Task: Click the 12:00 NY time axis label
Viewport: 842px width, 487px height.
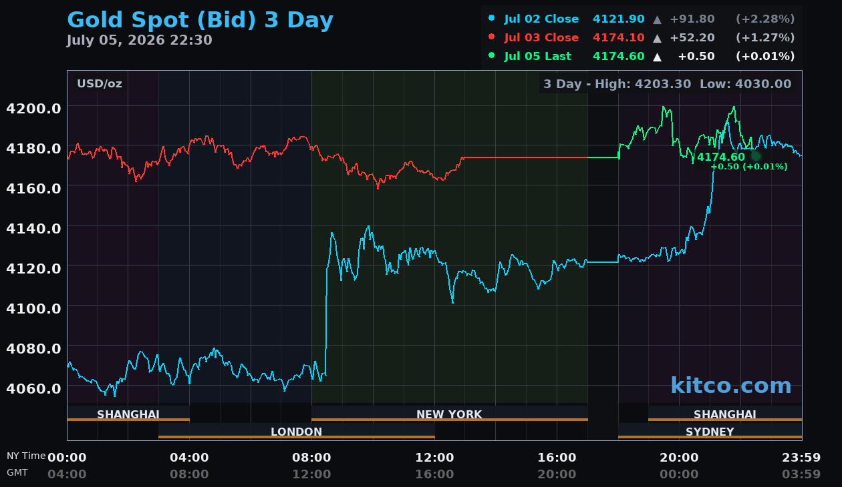Action: [x=434, y=458]
